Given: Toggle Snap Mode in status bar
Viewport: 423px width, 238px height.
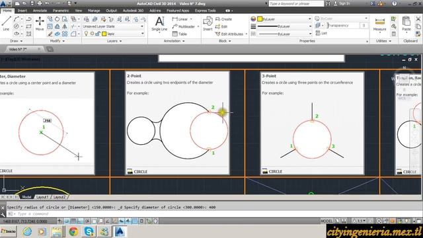Looking at the screenshot, I should point(67,221).
